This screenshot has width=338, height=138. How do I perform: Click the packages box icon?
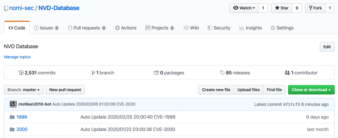tap(156, 73)
